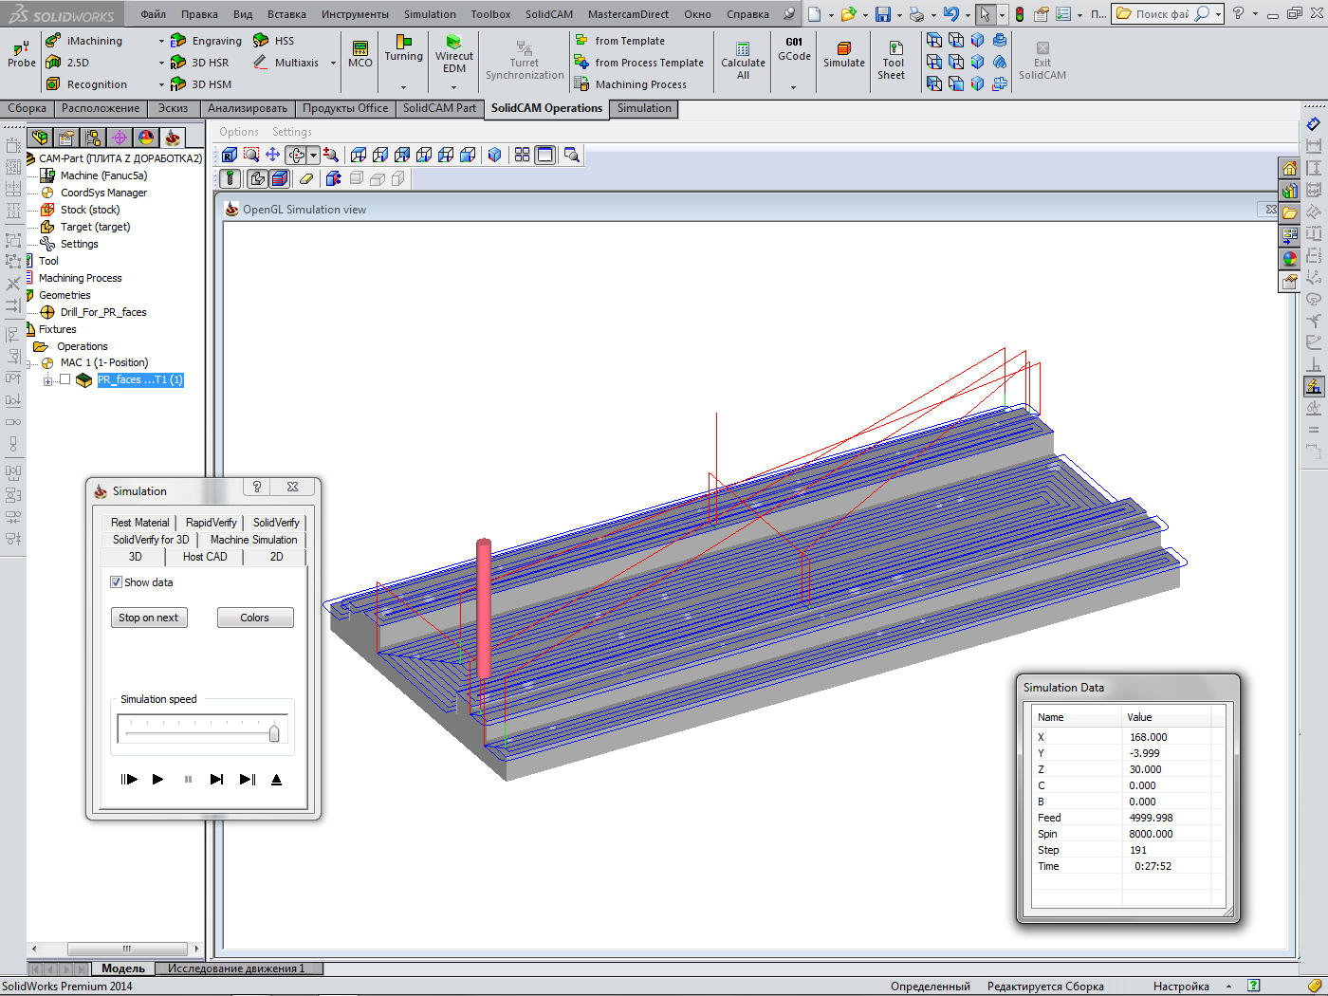The width and height of the screenshot is (1328, 996).
Task: Run the Simulate command
Action: click(x=844, y=54)
